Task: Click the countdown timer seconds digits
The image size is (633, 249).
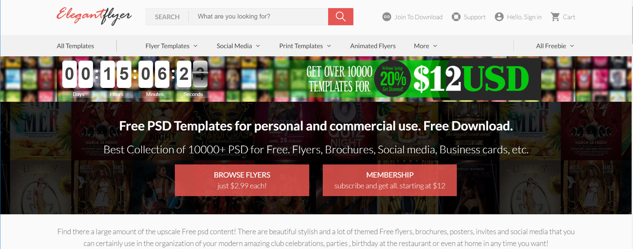Action: [192, 74]
